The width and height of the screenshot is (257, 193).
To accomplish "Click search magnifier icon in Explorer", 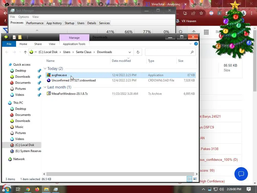I will point(192,52).
